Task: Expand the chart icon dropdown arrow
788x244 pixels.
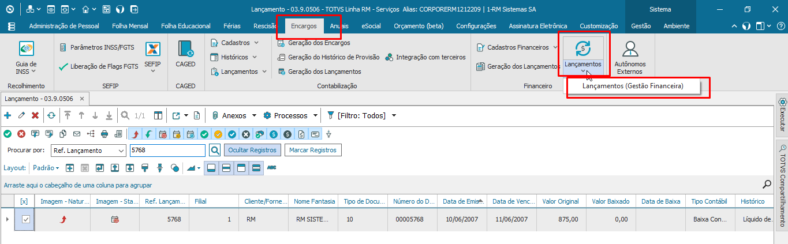Action: pyautogui.click(x=199, y=168)
